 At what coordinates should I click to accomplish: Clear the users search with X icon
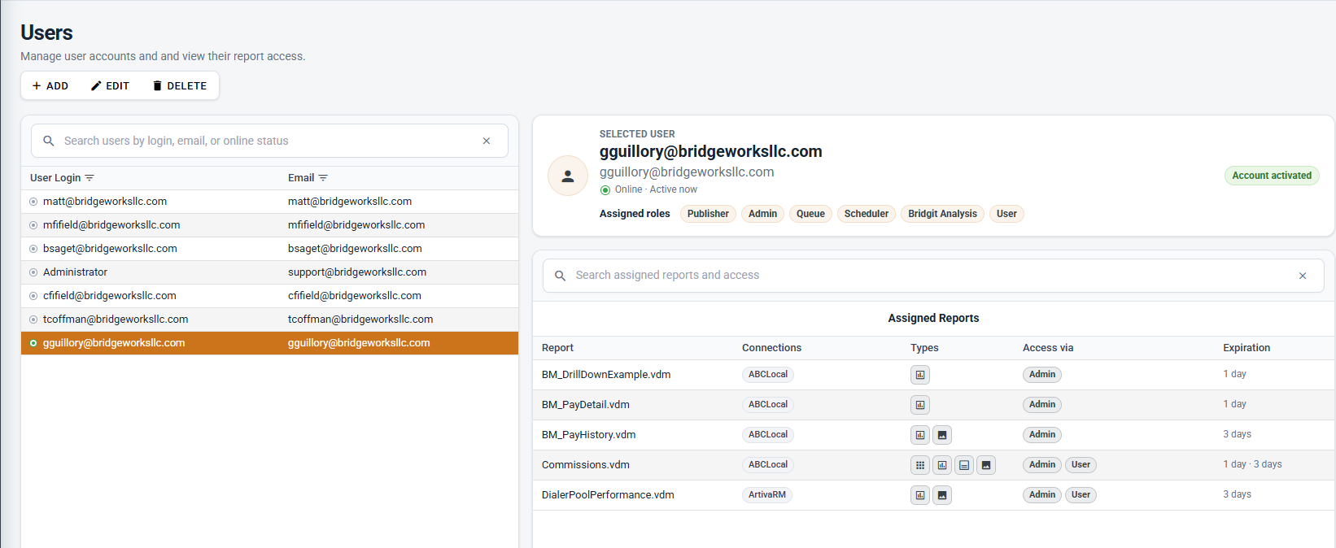click(x=487, y=141)
